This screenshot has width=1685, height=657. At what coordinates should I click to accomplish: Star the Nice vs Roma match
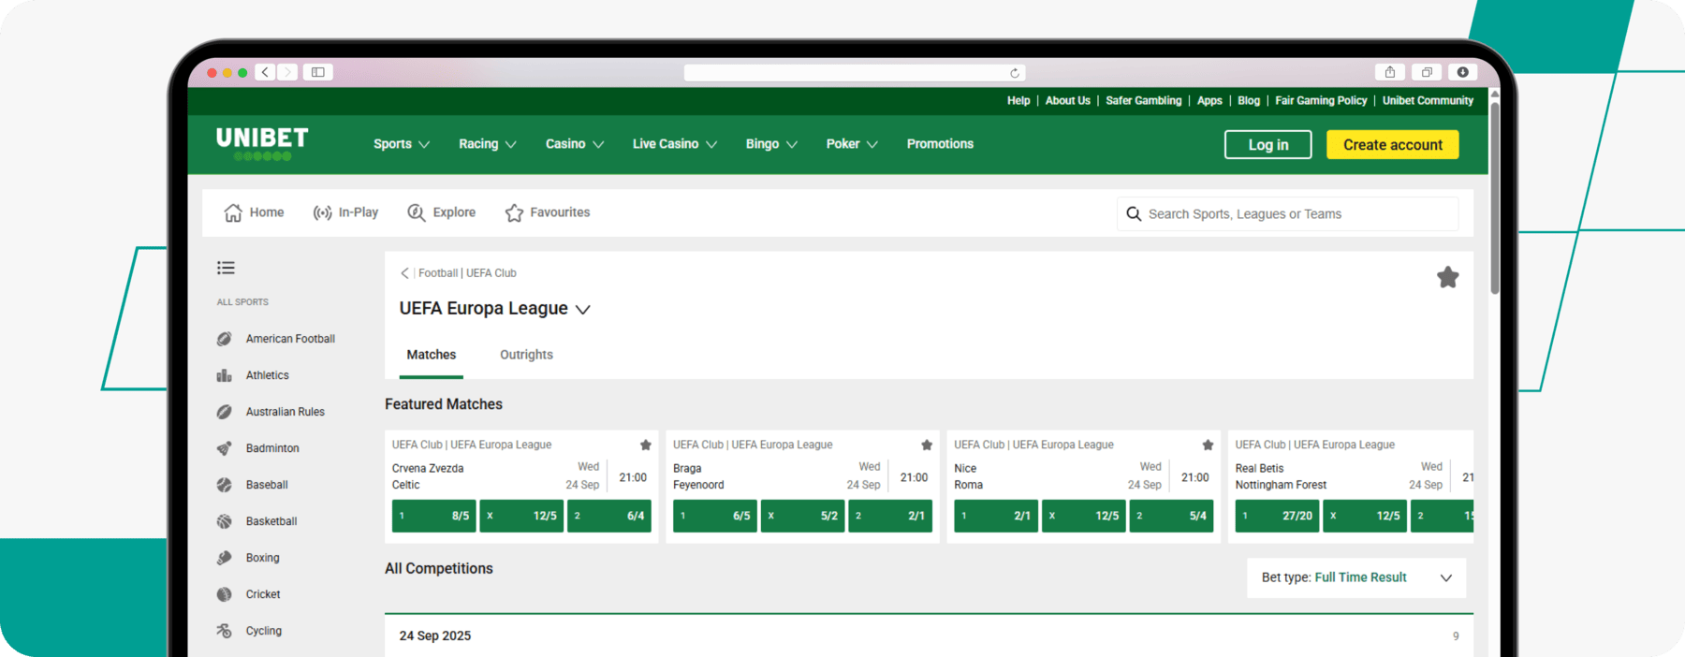click(1208, 445)
